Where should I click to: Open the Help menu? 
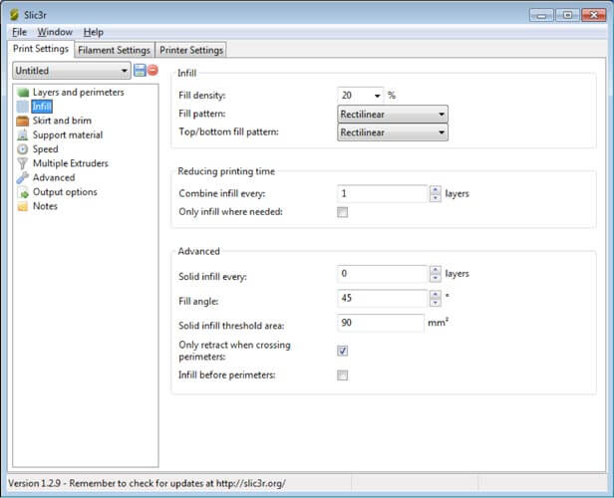tap(94, 32)
